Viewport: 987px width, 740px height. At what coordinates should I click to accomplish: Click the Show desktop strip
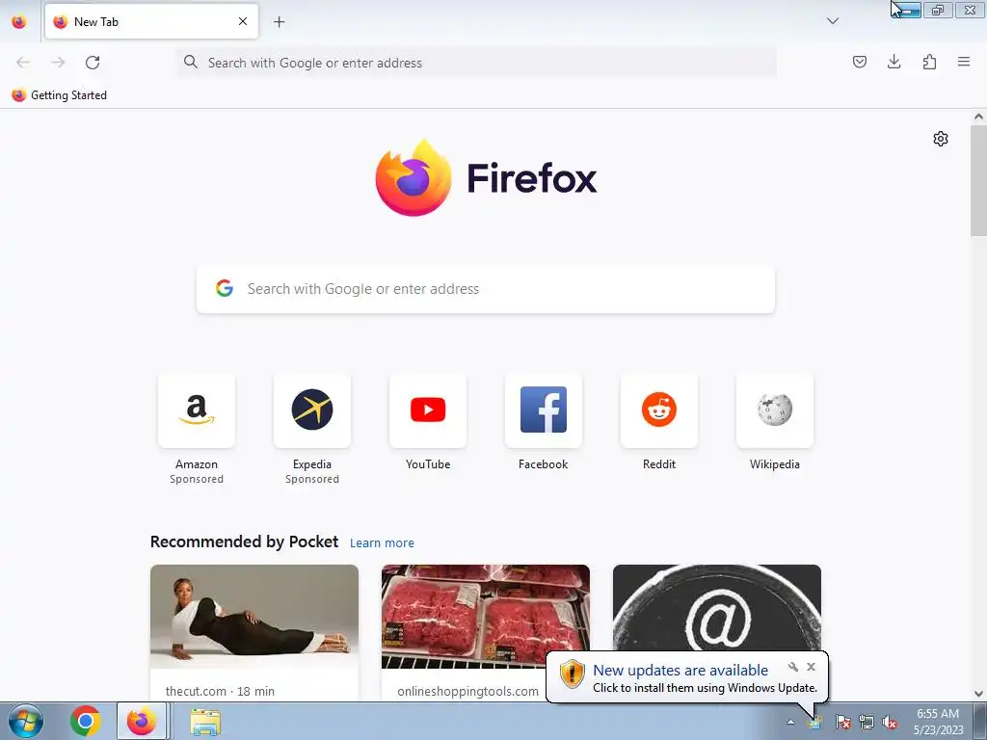[980, 721]
